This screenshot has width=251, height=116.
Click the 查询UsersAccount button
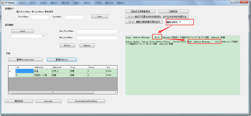click(x=26, y=59)
